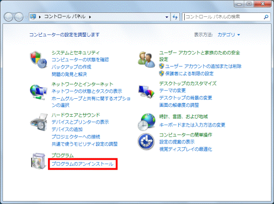Open ユーザー アカウントの追加または削除 link

coord(203,66)
